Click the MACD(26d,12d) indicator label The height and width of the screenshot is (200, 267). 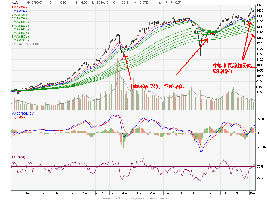(x=23, y=113)
